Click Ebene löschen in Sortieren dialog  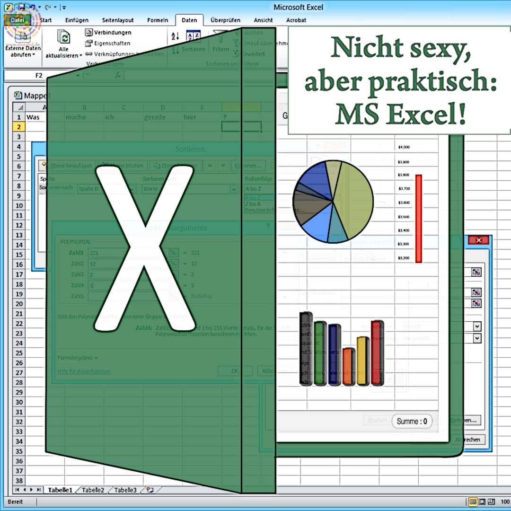(x=123, y=166)
